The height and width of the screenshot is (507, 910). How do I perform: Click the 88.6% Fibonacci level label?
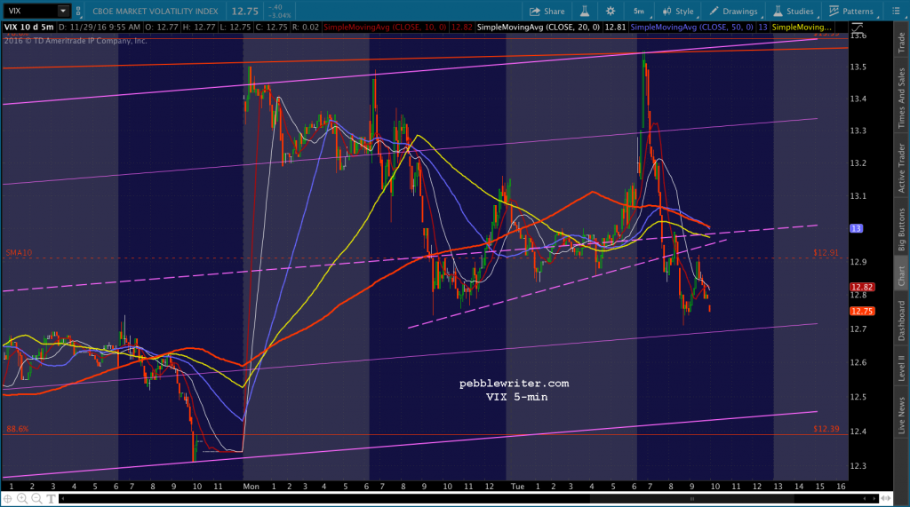pos(18,429)
